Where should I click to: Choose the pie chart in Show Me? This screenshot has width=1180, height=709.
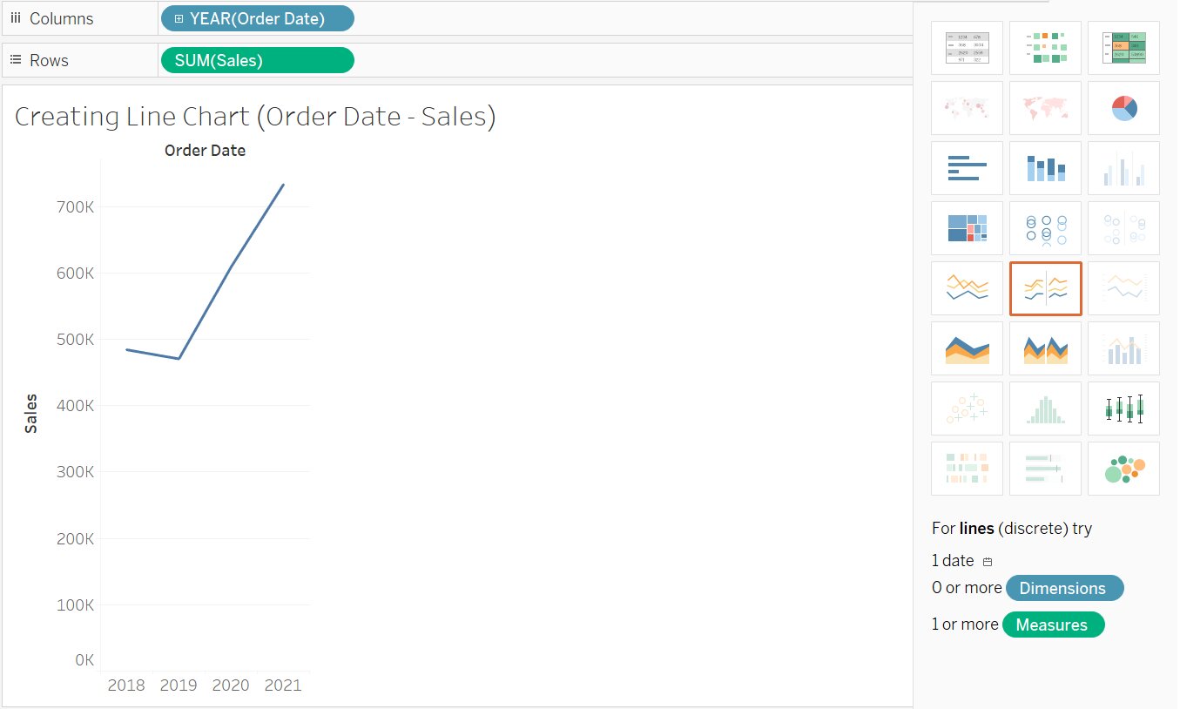pos(1123,107)
